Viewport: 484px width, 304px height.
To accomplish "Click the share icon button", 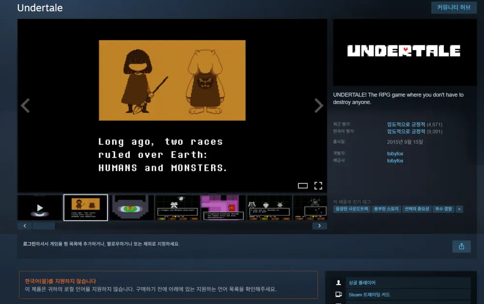I will [461, 247].
